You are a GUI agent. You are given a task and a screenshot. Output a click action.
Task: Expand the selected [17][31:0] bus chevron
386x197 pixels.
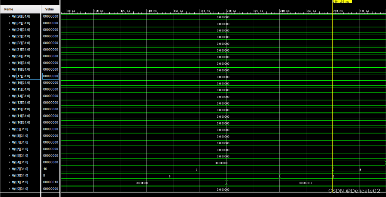click(x=9, y=76)
